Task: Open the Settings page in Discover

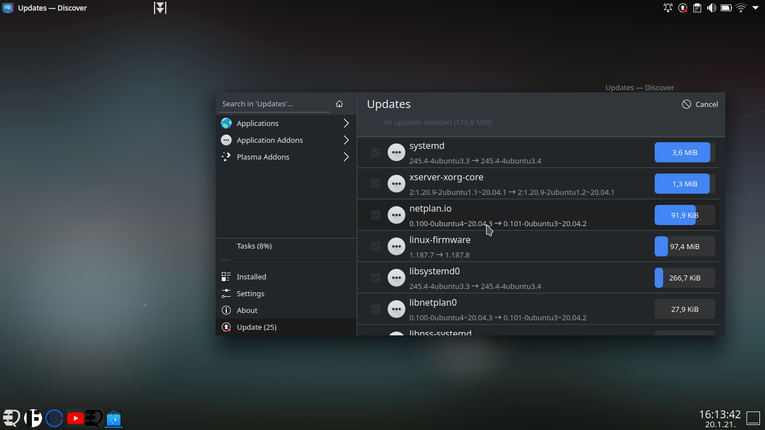Action: tap(286, 293)
